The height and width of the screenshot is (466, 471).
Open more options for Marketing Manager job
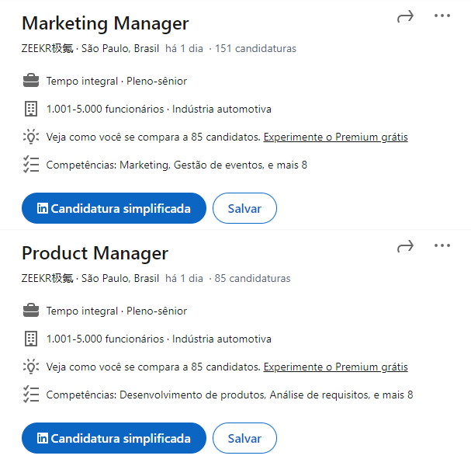coord(442,16)
